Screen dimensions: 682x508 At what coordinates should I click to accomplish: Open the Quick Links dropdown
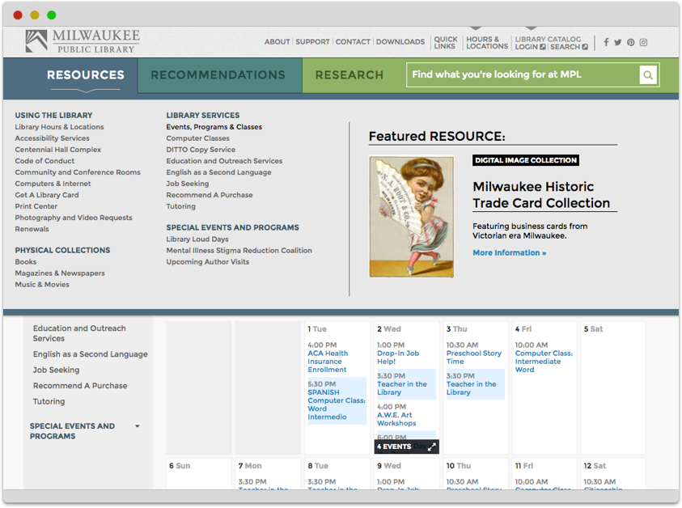click(445, 43)
